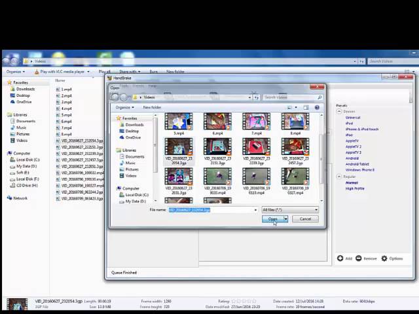The height and width of the screenshot is (314, 419).
Task: Click Videos in the Open dialog sidebar
Action: click(x=131, y=176)
